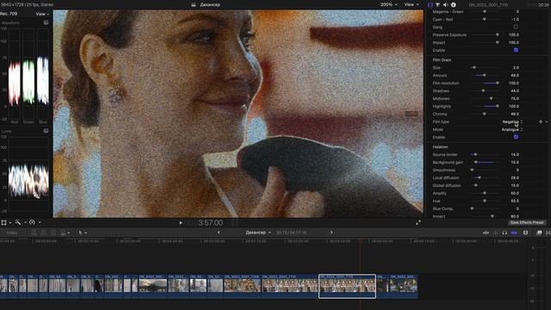Screen dimensions: 551x310
Task: Open the clip appearance filmstrip icon
Action: point(525,232)
